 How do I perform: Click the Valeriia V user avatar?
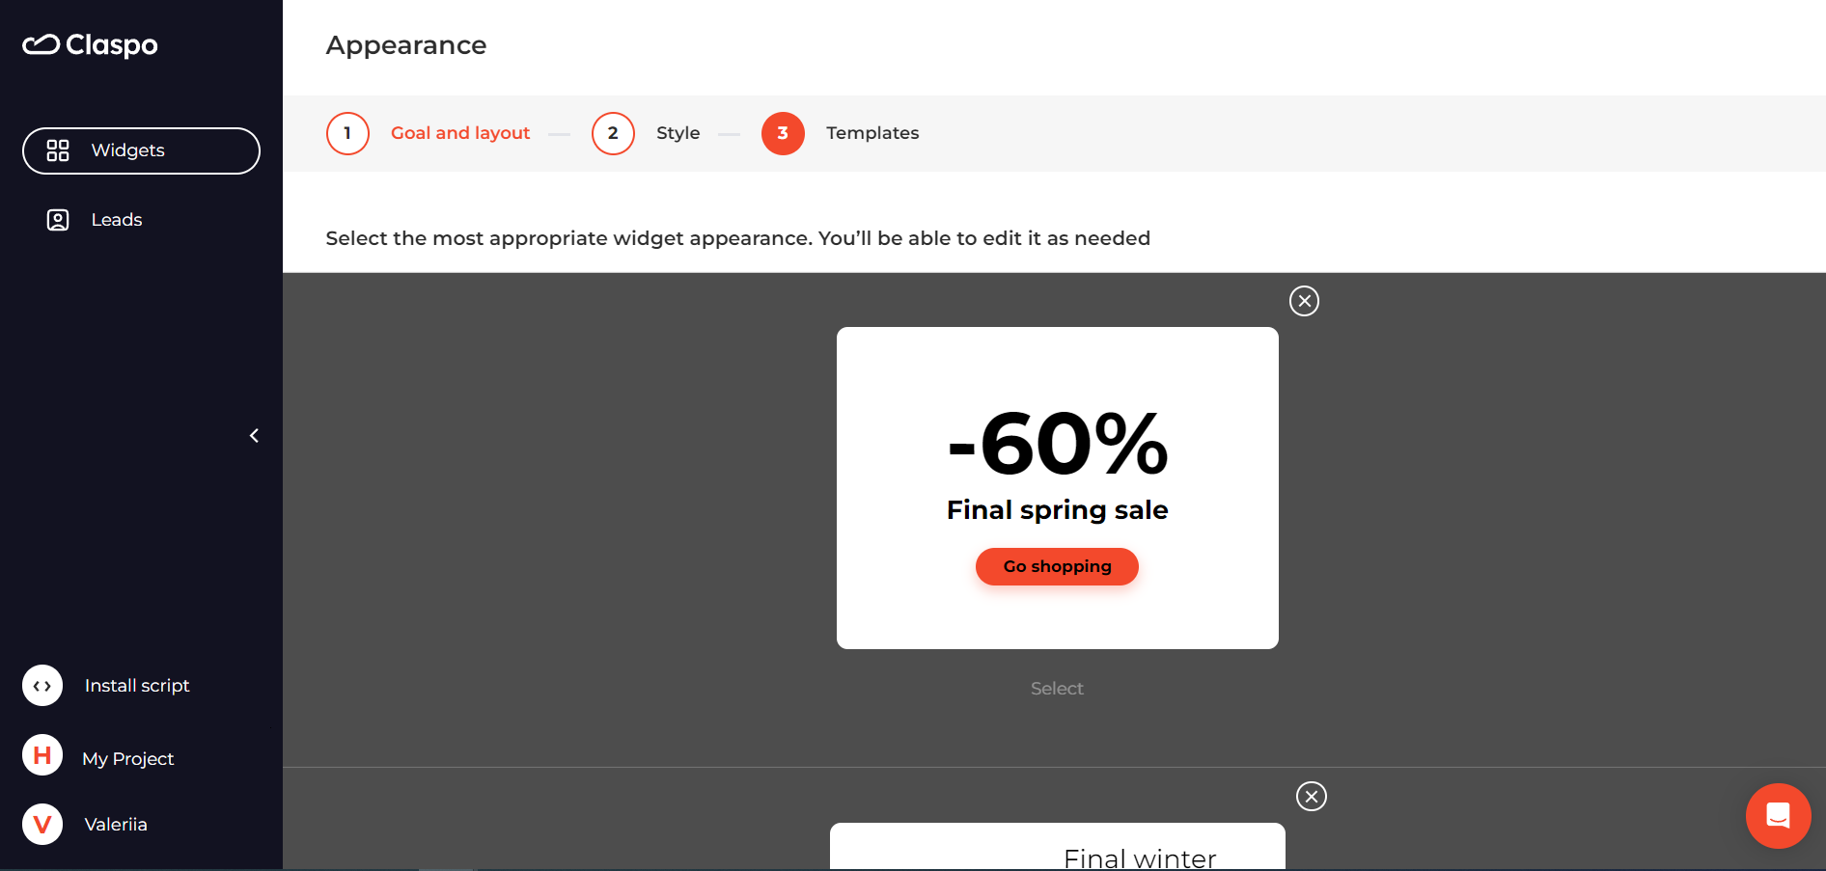click(42, 825)
